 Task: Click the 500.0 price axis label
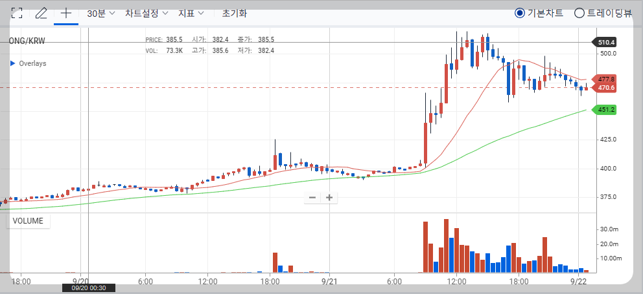click(x=607, y=54)
